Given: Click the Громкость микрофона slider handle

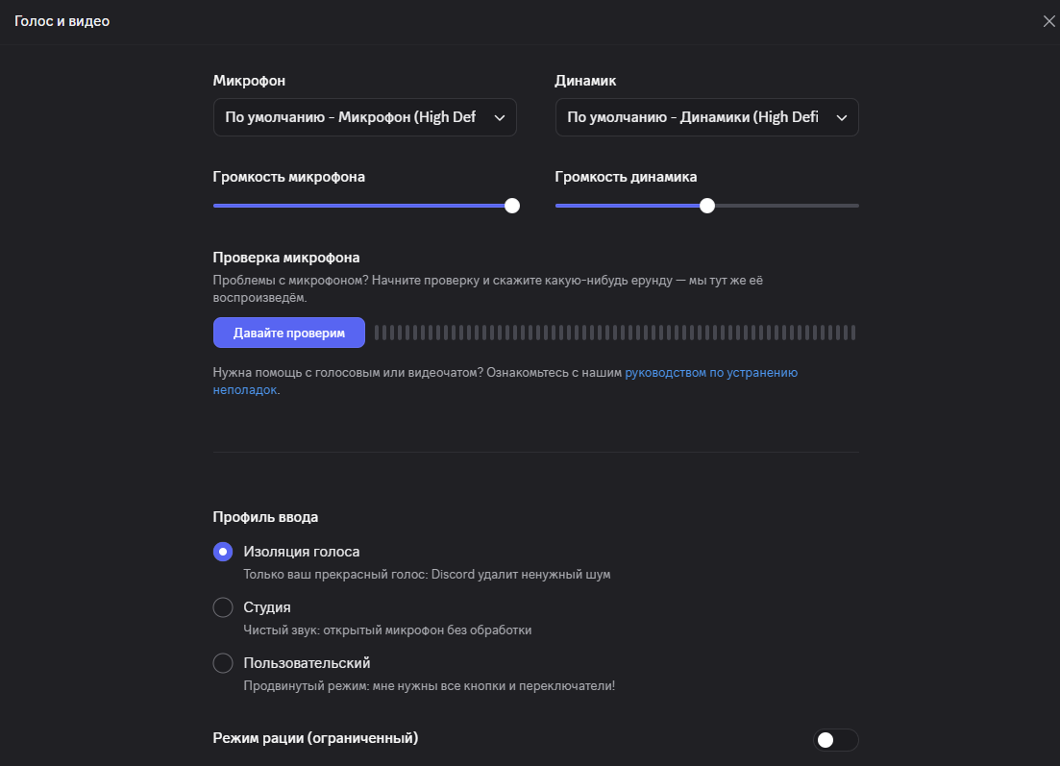Looking at the screenshot, I should [x=512, y=205].
